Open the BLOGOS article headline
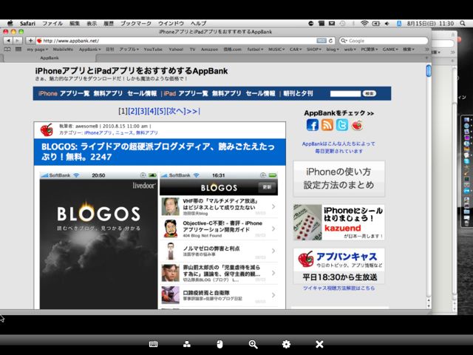 pyautogui.click(x=158, y=152)
